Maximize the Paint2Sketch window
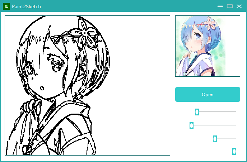247x162 pixels. (x=229, y=6)
